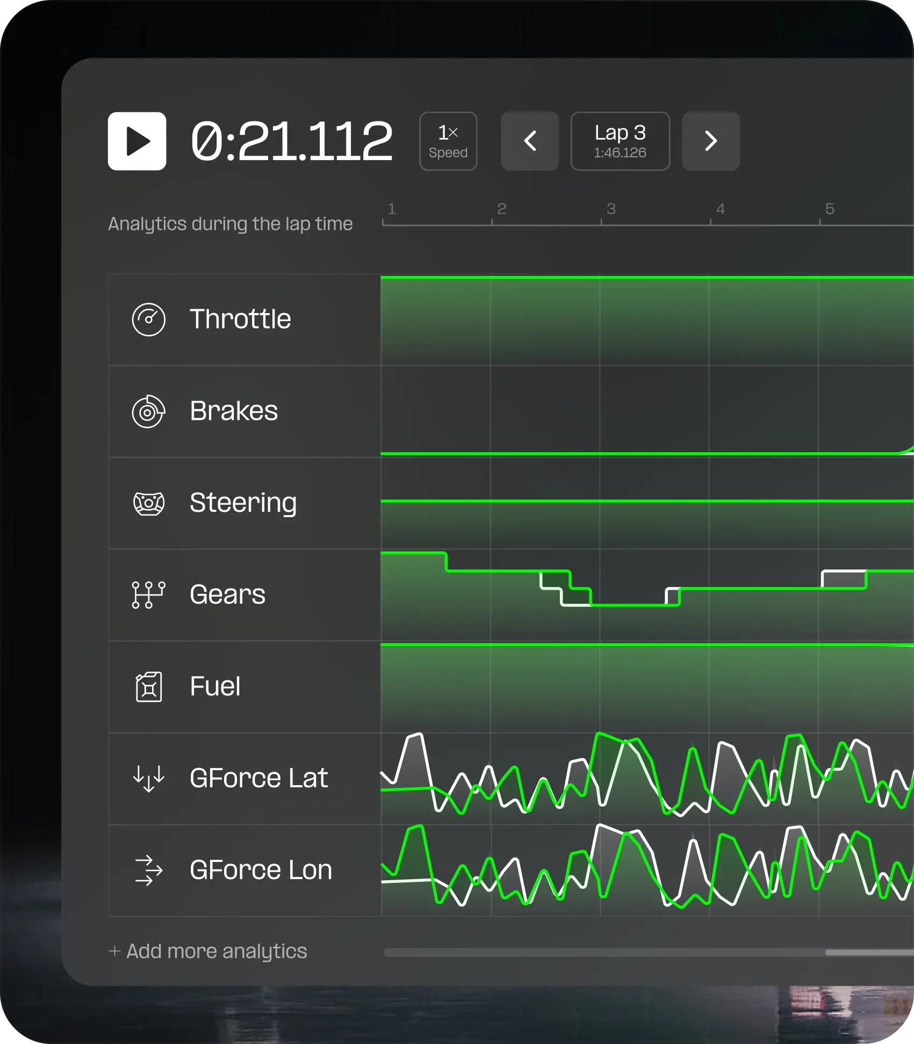Select the Fuel row label
This screenshot has height=1044, width=914.
tap(215, 686)
